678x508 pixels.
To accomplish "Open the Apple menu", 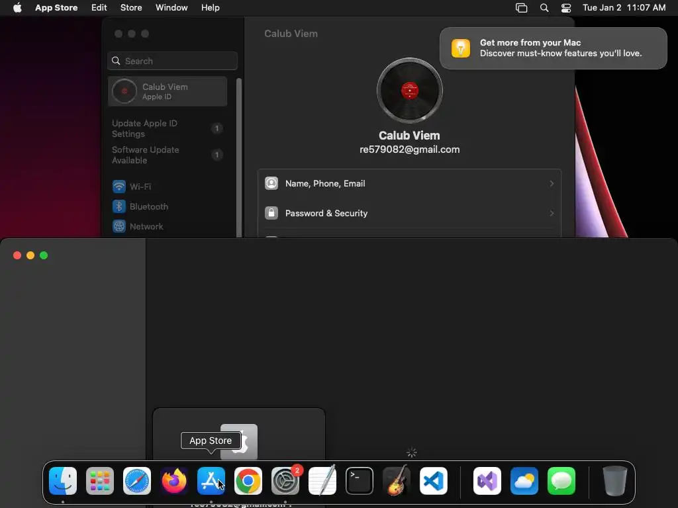I will [17, 8].
